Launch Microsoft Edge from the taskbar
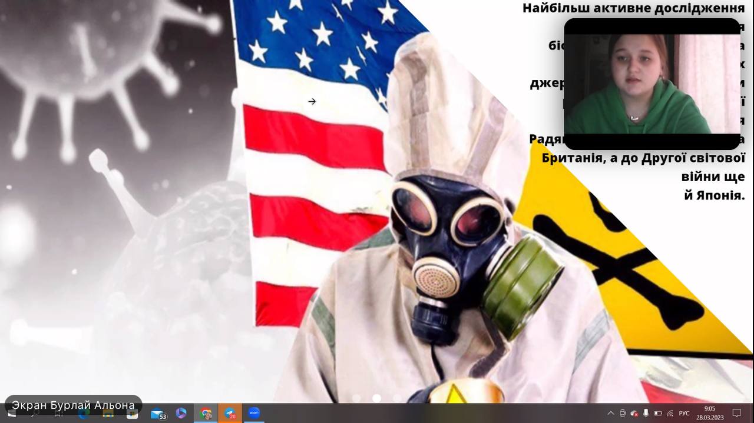The image size is (754, 423). [x=83, y=414]
